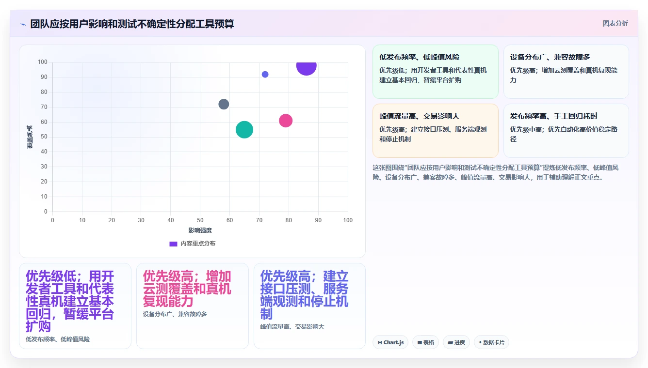Click y-axis tick value 100

click(43, 62)
